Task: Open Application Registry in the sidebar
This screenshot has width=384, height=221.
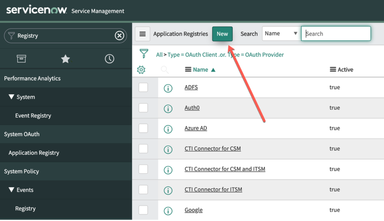Action: coord(34,153)
